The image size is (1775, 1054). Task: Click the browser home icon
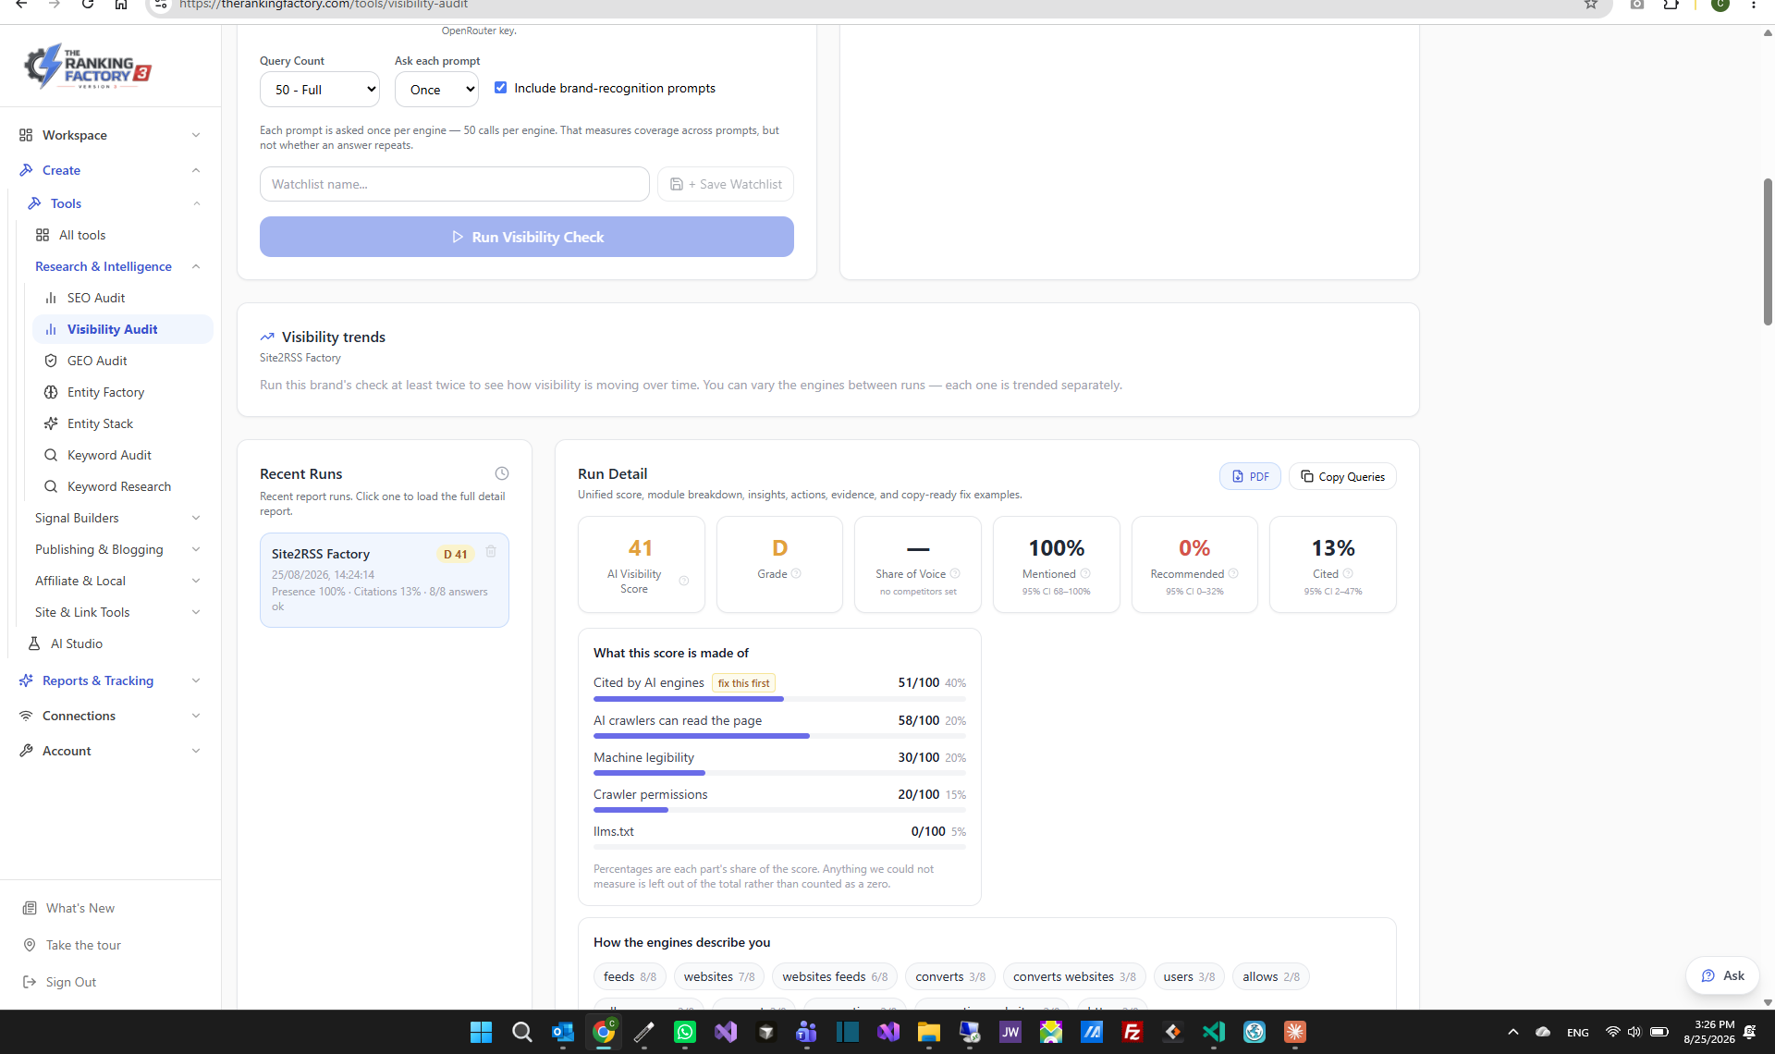pos(121,5)
